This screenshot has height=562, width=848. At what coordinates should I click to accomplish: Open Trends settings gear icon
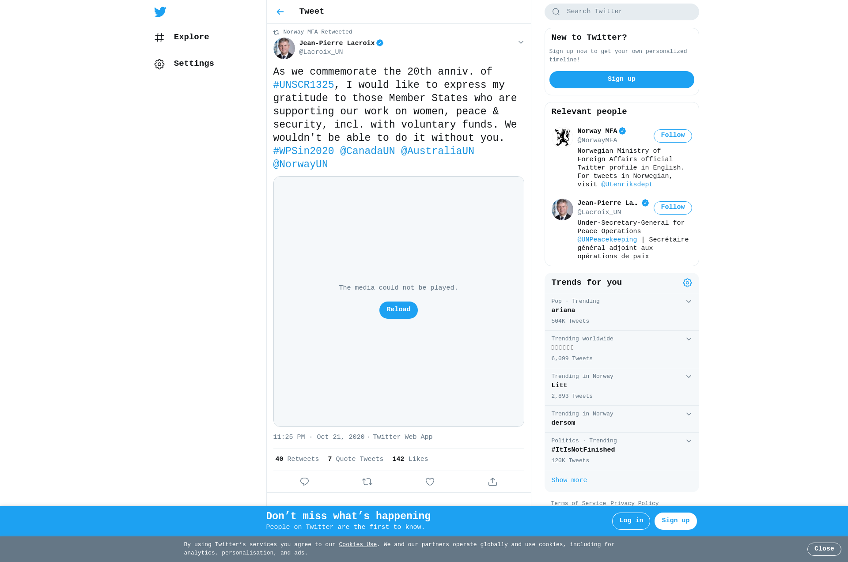click(687, 283)
